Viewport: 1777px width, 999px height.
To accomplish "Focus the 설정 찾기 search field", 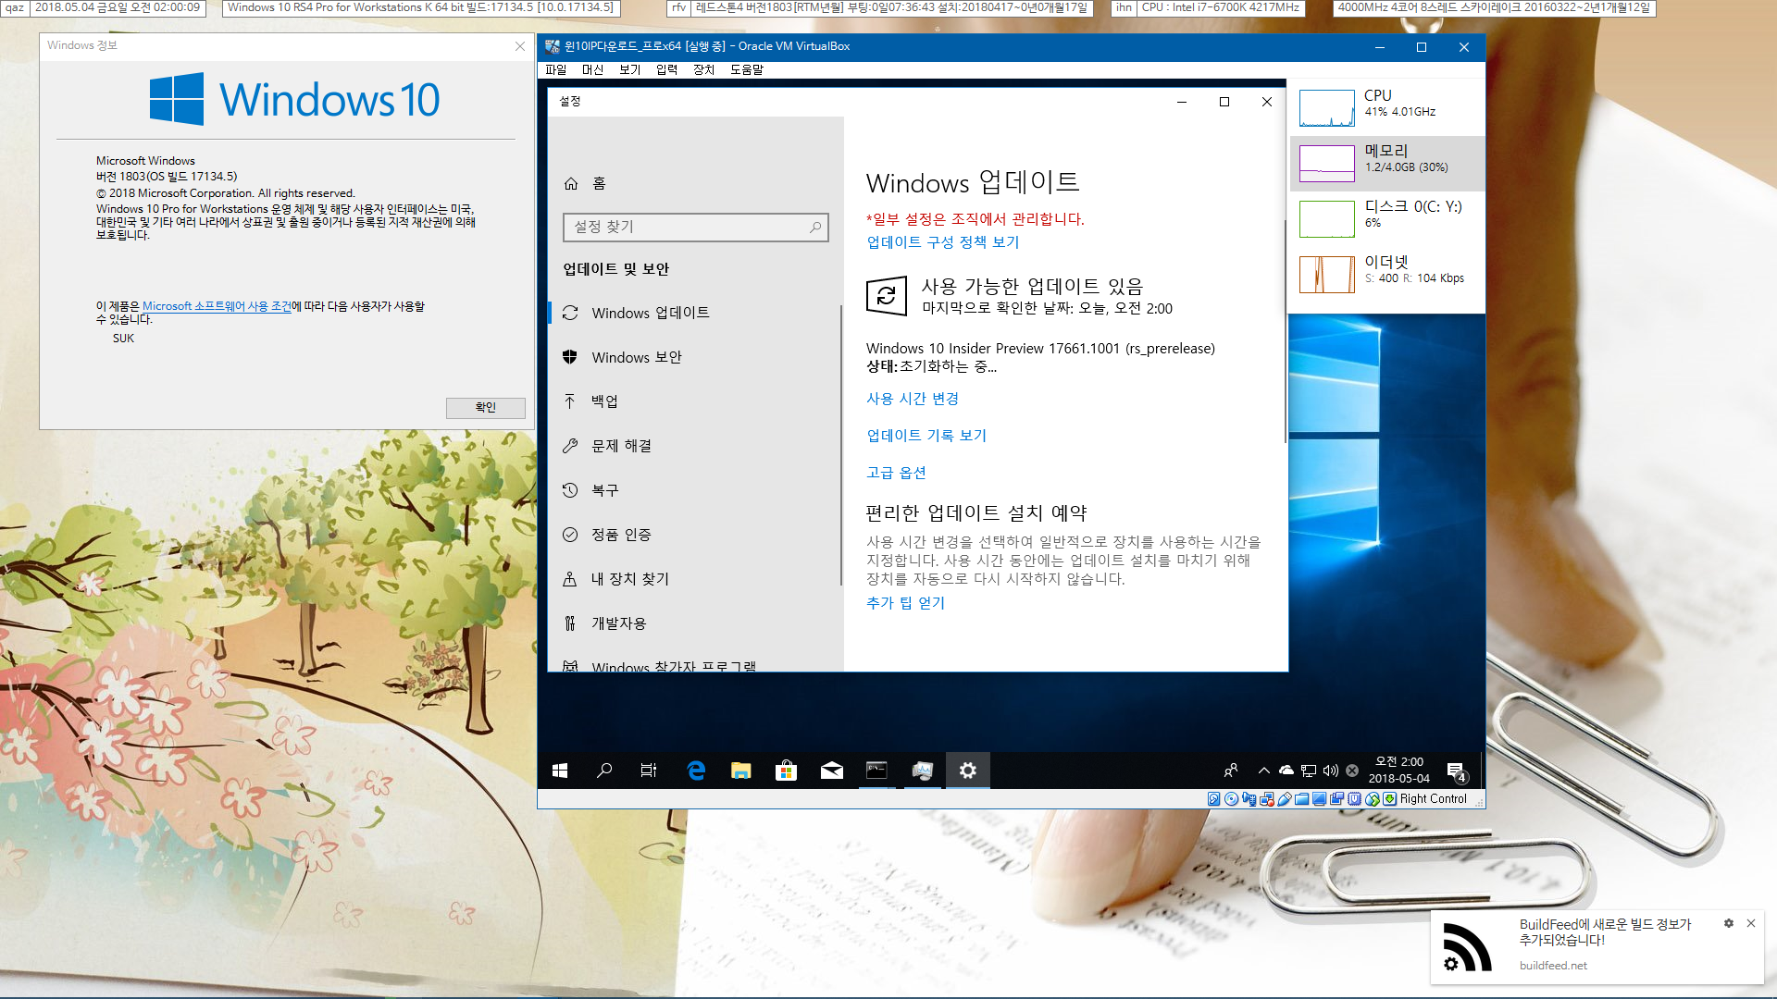I will tap(695, 227).
